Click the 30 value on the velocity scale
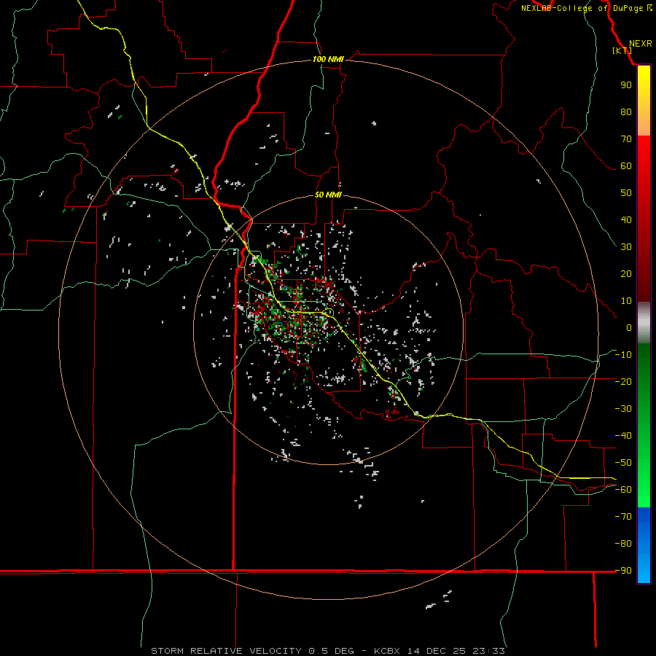 (626, 247)
